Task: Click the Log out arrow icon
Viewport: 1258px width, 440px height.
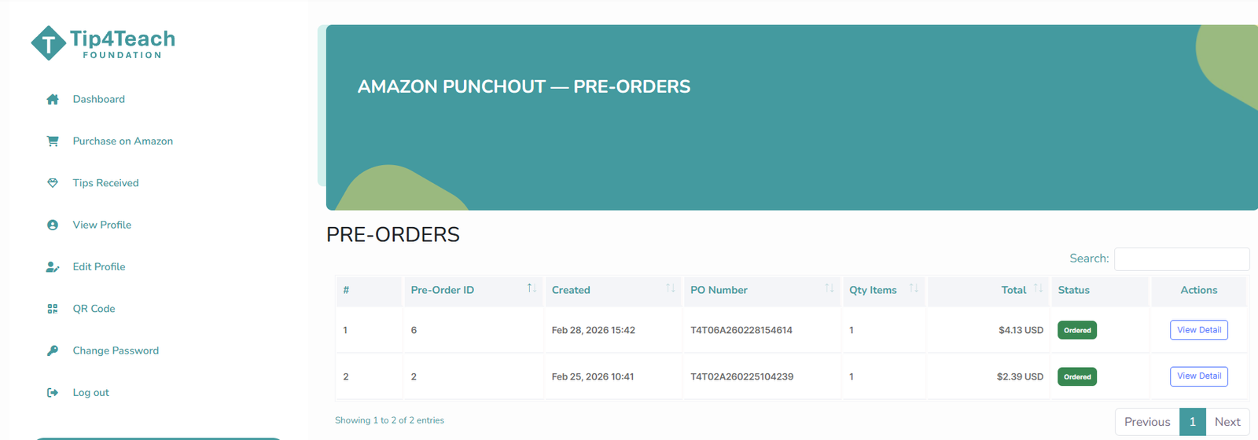Action: point(53,393)
